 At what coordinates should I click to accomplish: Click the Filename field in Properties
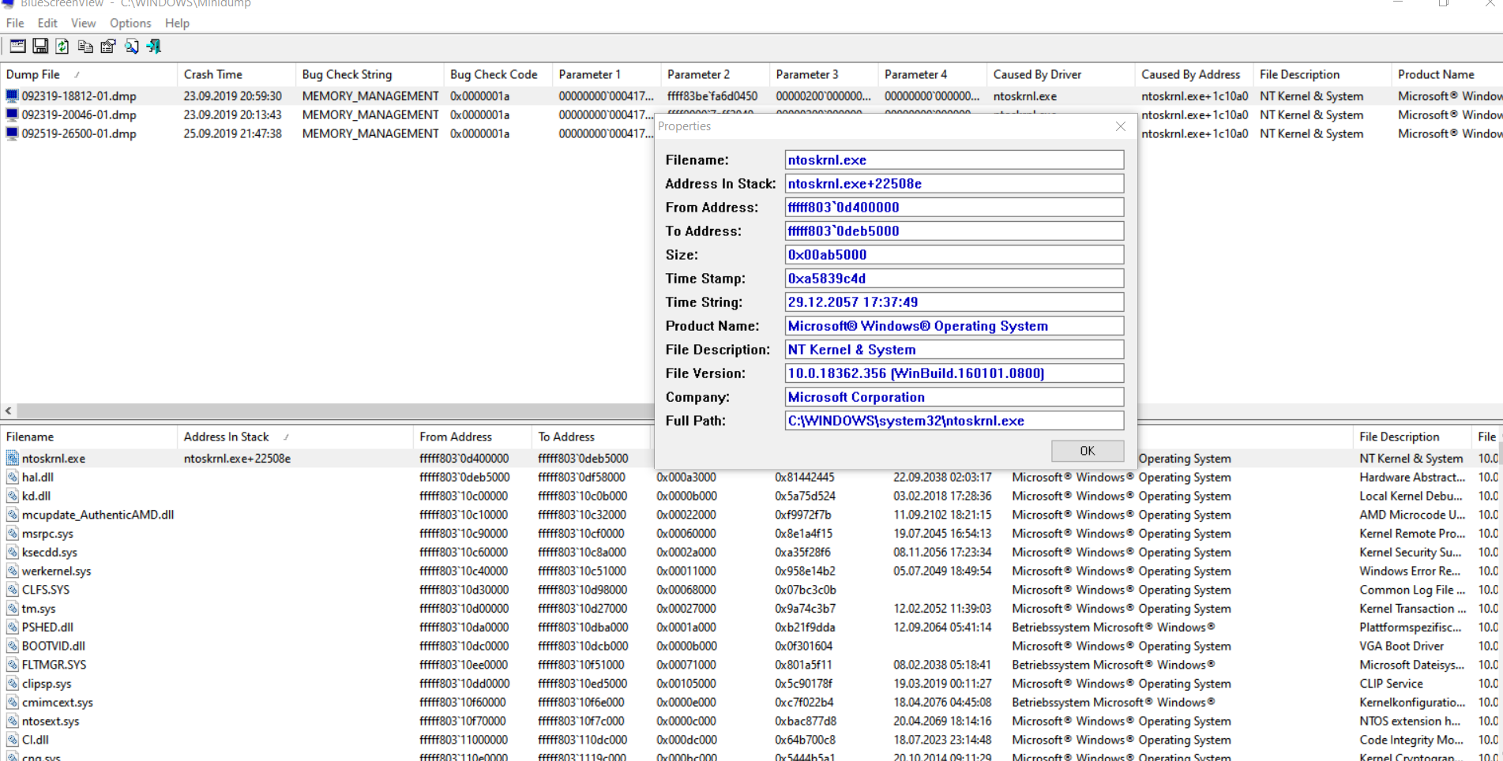pyautogui.click(x=954, y=160)
